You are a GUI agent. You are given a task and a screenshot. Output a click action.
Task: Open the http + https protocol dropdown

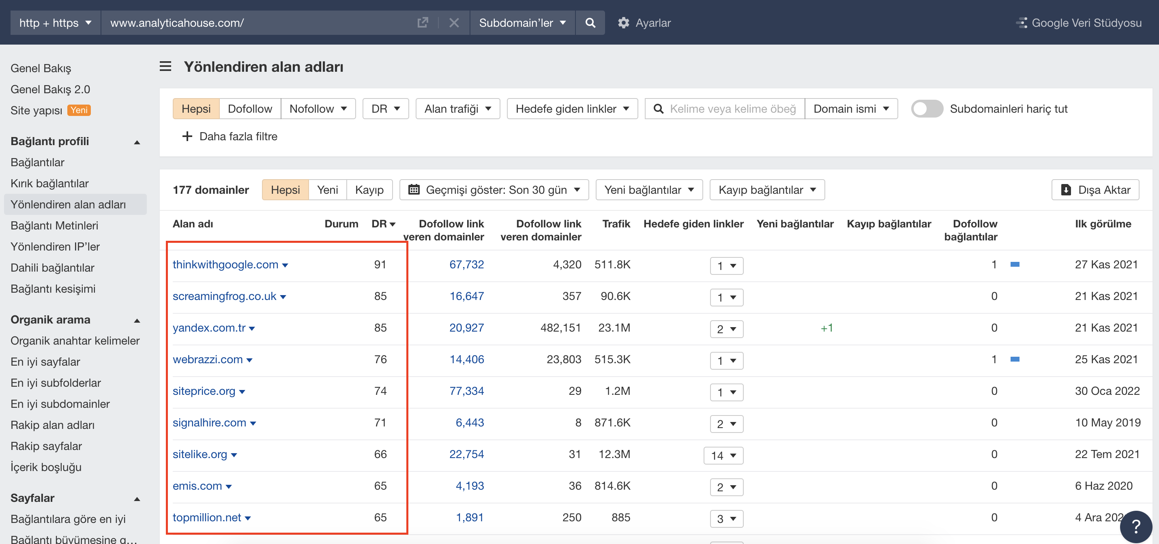click(x=55, y=22)
